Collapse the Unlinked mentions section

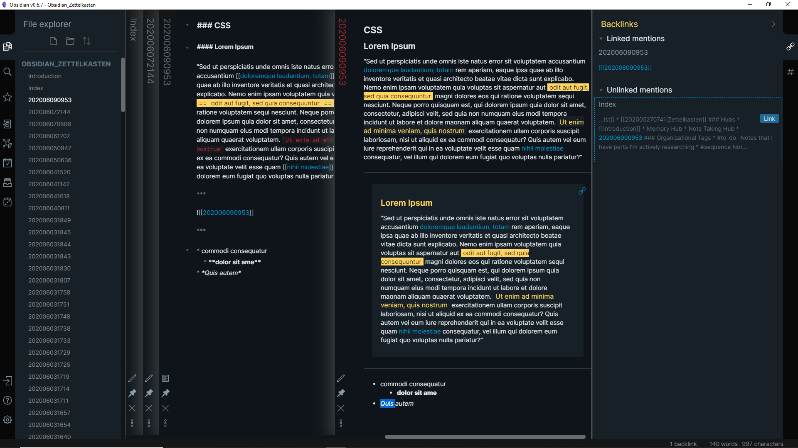pyautogui.click(x=601, y=90)
